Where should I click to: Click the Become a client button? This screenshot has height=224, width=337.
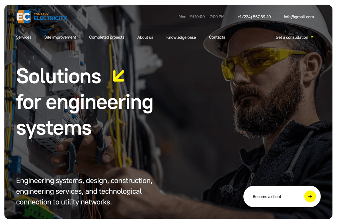coord(282,196)
